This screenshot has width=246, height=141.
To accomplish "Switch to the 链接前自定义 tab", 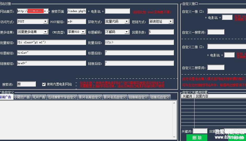I will (138, 97).
